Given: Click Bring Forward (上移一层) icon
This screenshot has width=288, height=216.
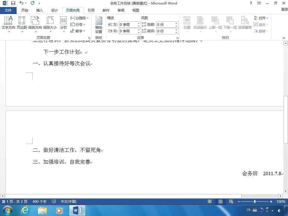Looking at the screenshot, I should click(x=215, y=24).
